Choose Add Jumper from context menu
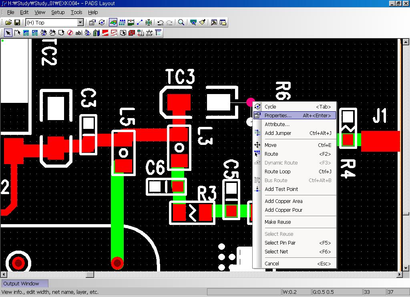This screenshot has height=297, width=410. tap(295, 133)
